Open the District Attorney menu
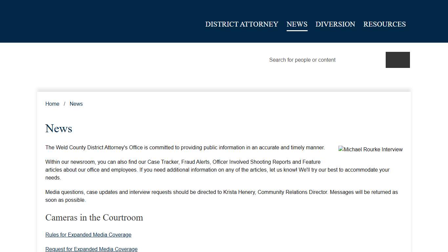The width and height of the screenshot is (448, 252). click(242, 24)
